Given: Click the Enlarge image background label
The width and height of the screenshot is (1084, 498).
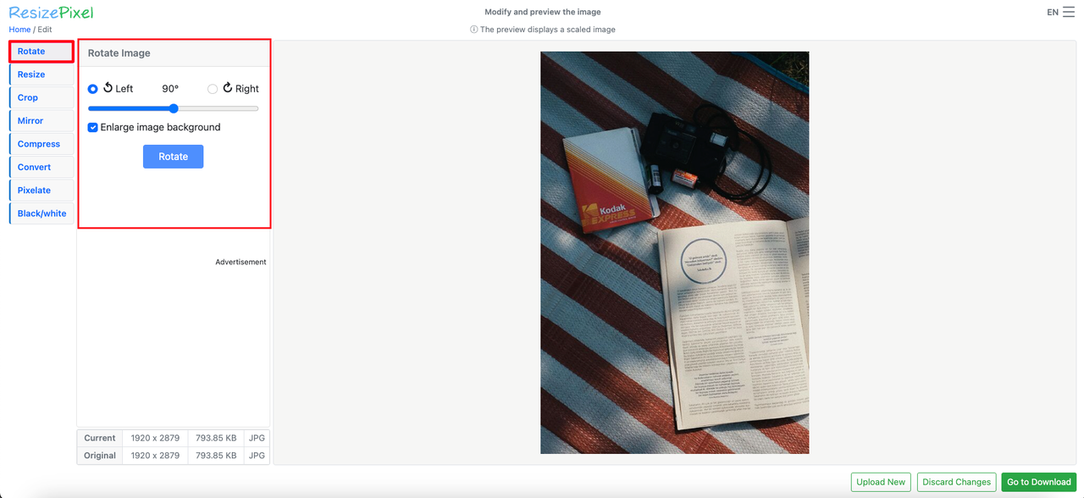Looking at the screenshot, I should [x=160, y=127].
